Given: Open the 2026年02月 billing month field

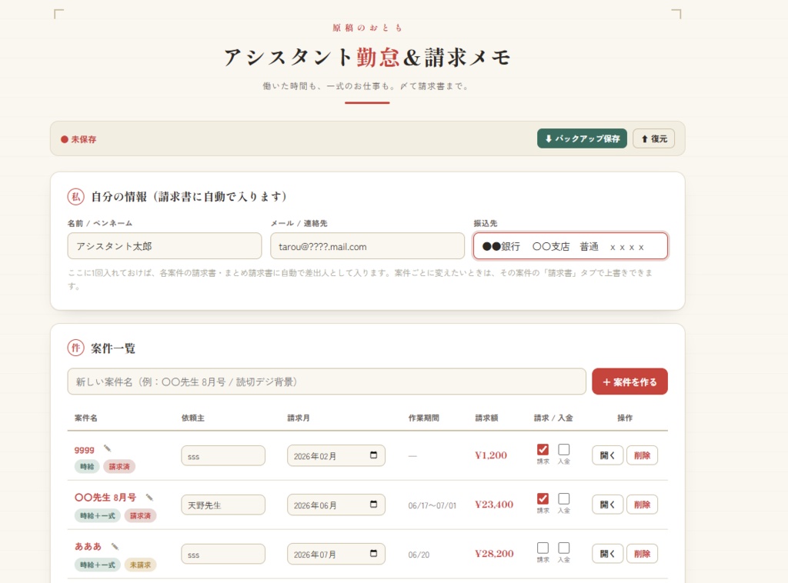Looking at the screenshot, I should pos(336,455).
